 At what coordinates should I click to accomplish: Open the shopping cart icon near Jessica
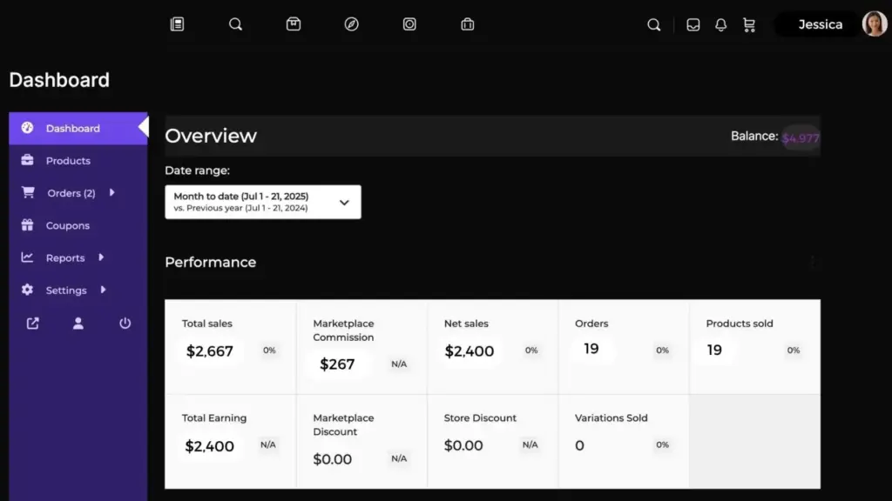pyautogui.click(x=748, y=25)
